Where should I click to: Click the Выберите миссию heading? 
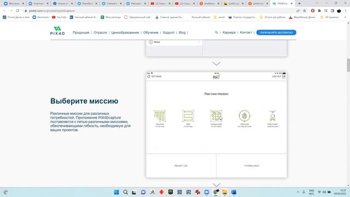84,101
